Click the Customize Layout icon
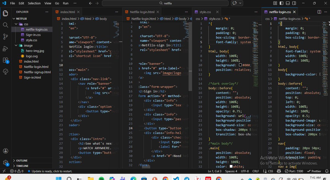Image resolution: width=330 pixels, height=180 pixels. pyautogui.click(x=275, y=3)
